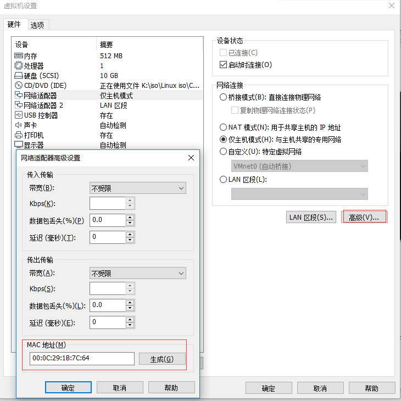
Task: Open the VMnet0 (自动桥接) dropdown
Action: pyautogui.click(x=299, y=166)
